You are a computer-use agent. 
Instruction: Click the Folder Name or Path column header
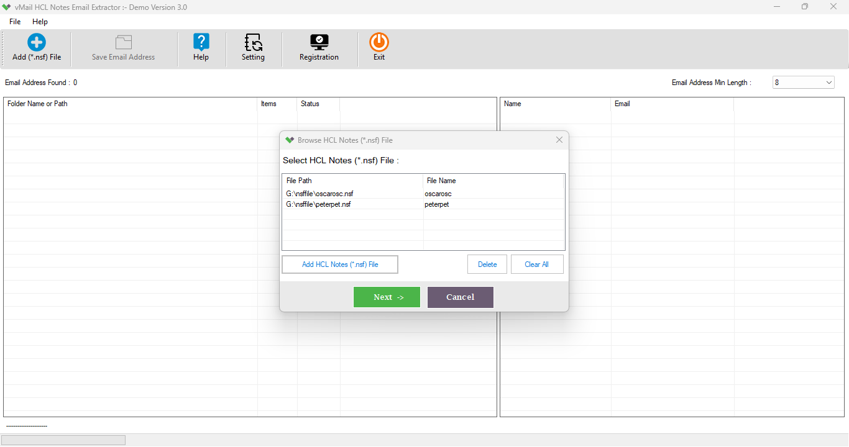[131, 104]
